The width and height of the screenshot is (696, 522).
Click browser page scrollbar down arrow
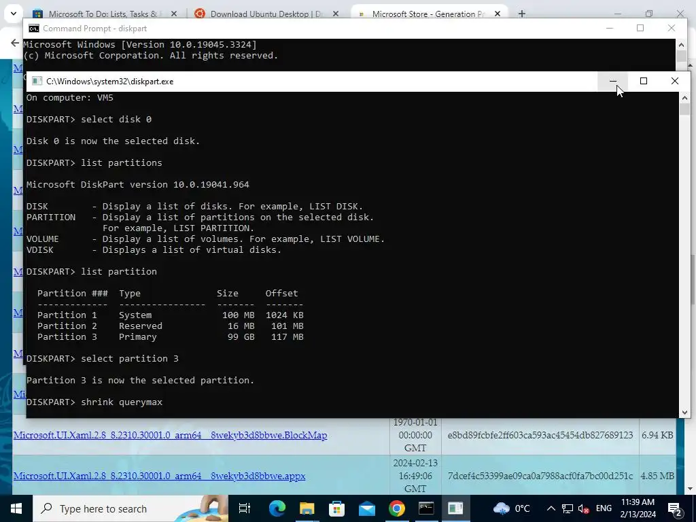[x=691, y=489]
